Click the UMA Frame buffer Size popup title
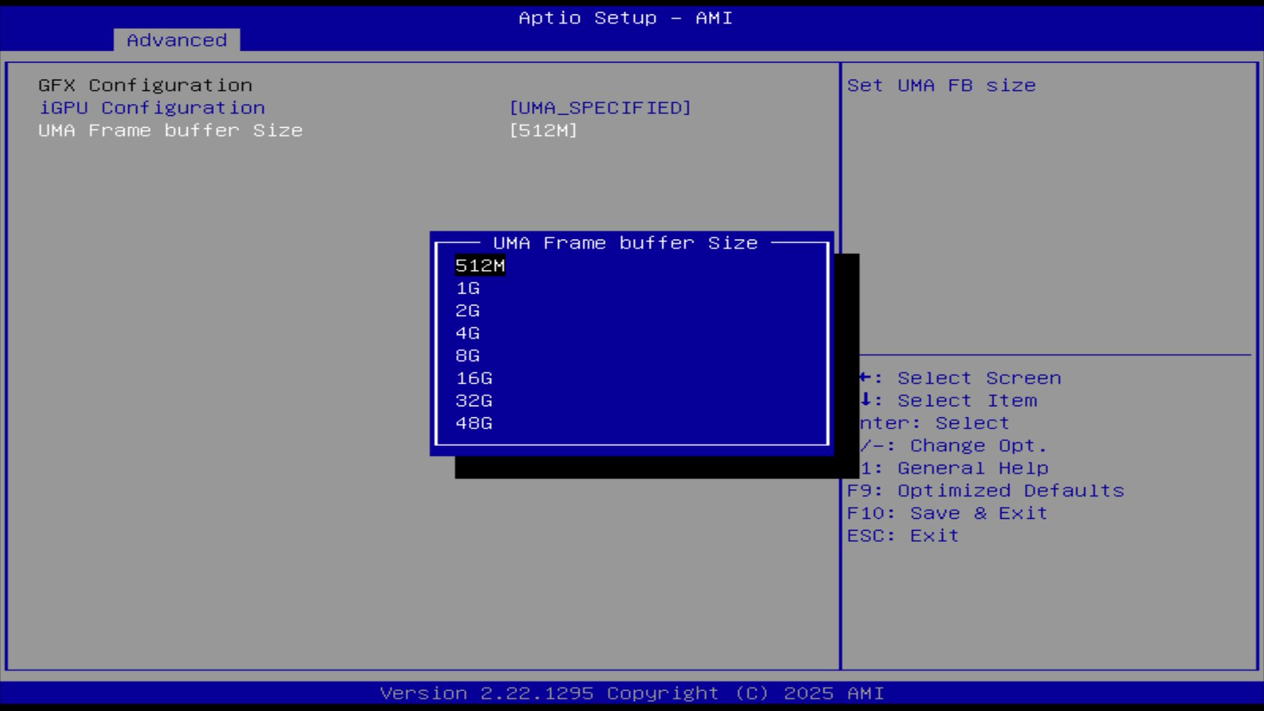This screenshot has width=1264, height=711. tap(625, 243)
